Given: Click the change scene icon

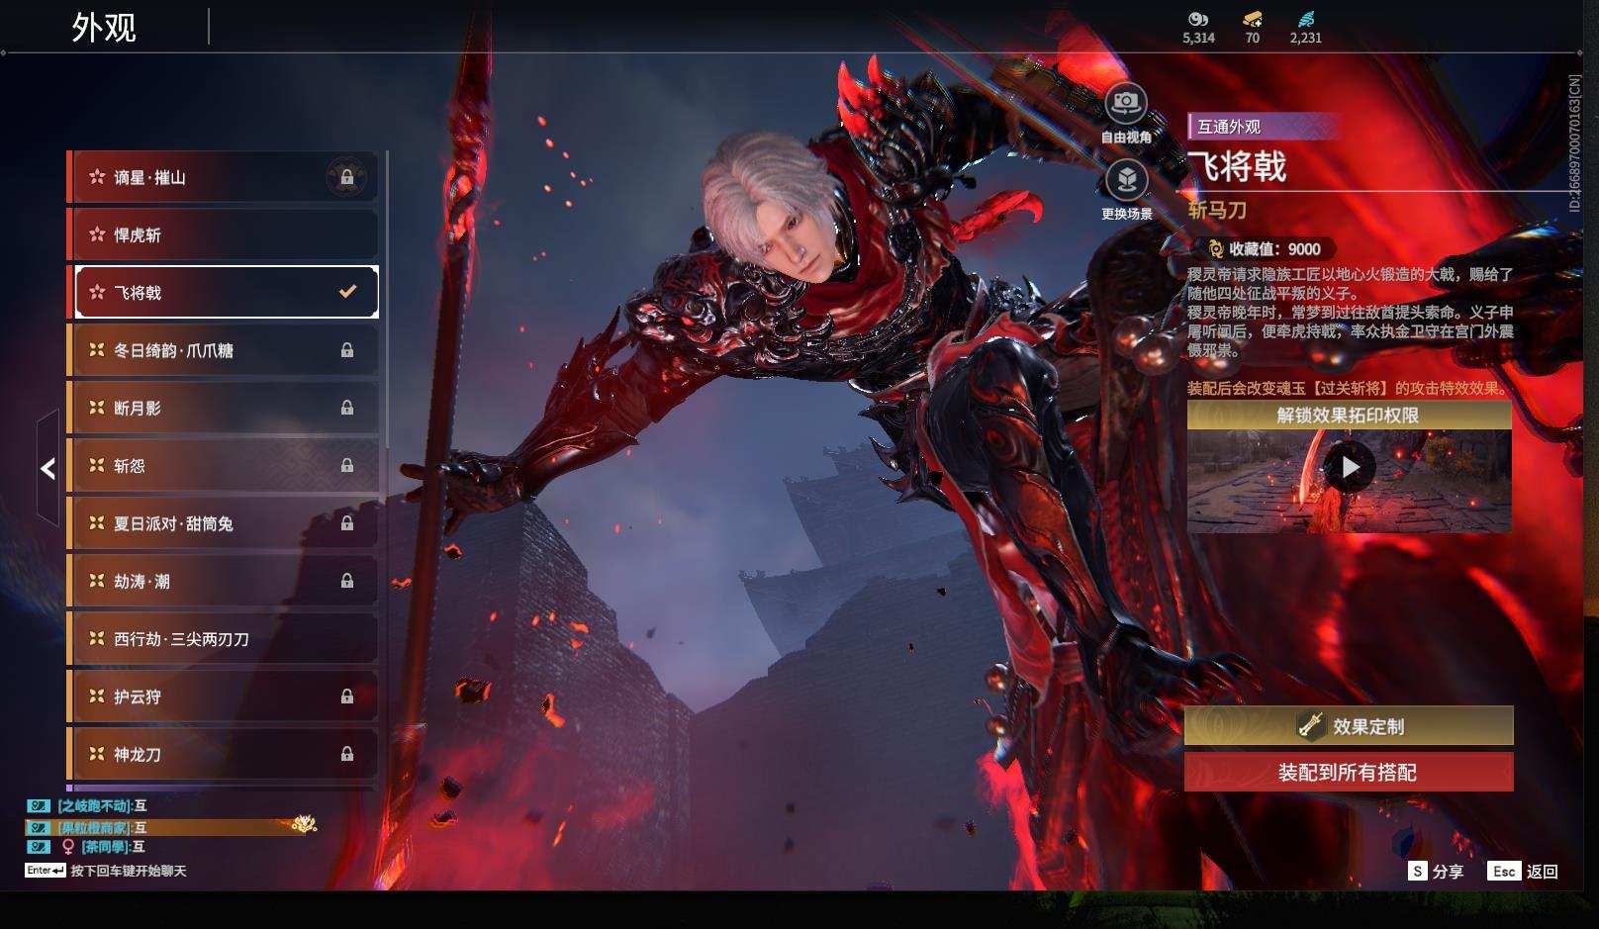Looking at the screenshot, I should 1126,180.
